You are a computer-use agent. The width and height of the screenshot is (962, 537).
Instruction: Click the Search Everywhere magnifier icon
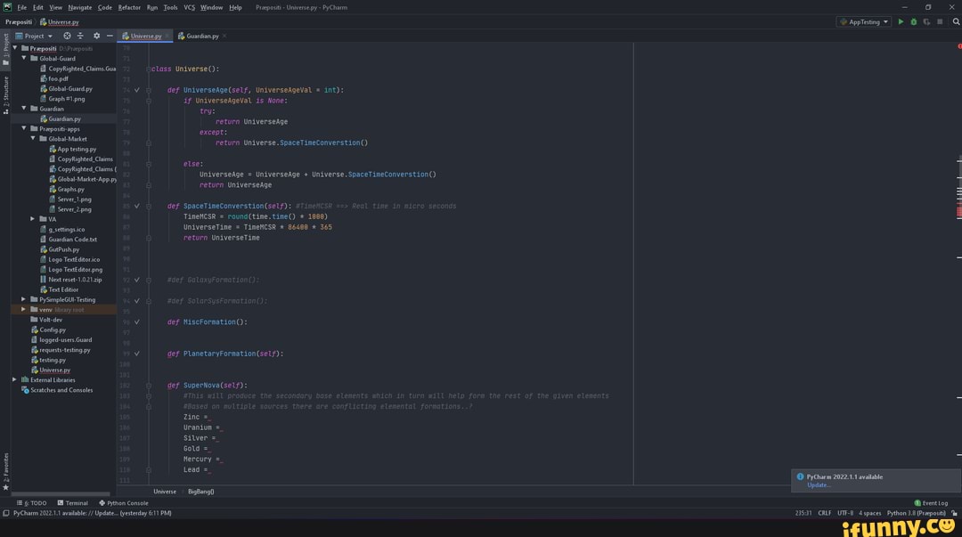point(956,22)
